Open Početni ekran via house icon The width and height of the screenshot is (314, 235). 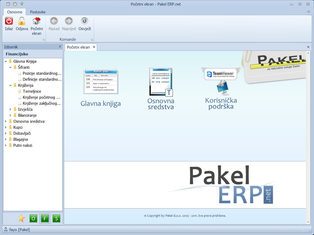point(37,21)
